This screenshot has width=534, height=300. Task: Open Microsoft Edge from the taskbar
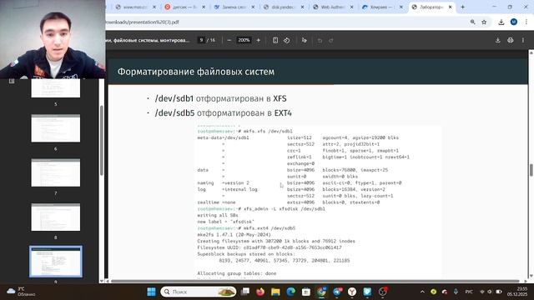point(291,292)
